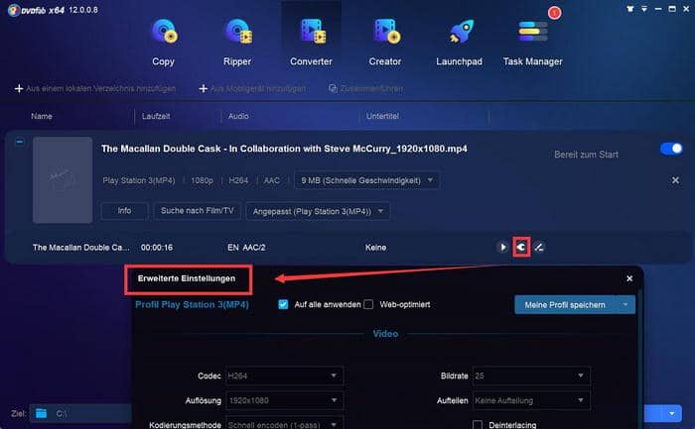Play preview of The Macallan Double Cask
Viewport: 695px width, 429px height.
pos(502,247)
